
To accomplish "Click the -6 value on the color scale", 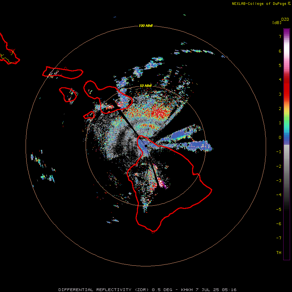I will [279, 224].
